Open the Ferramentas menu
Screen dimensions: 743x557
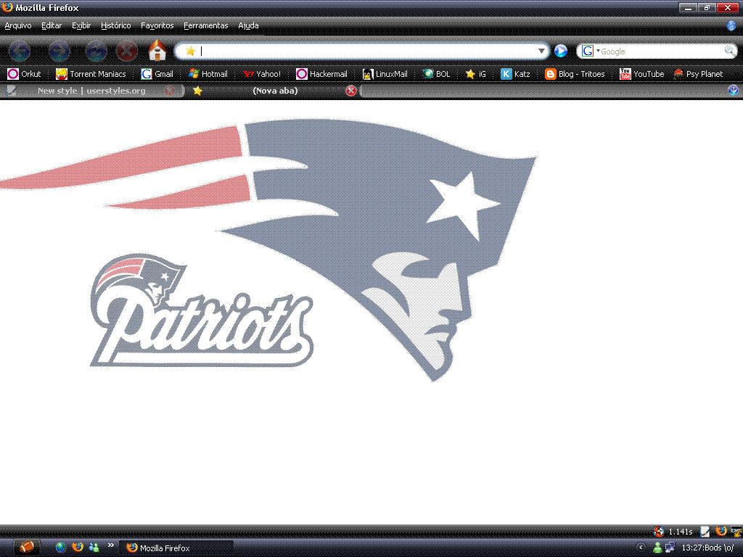pyautogui.click(x=205, y=25)
